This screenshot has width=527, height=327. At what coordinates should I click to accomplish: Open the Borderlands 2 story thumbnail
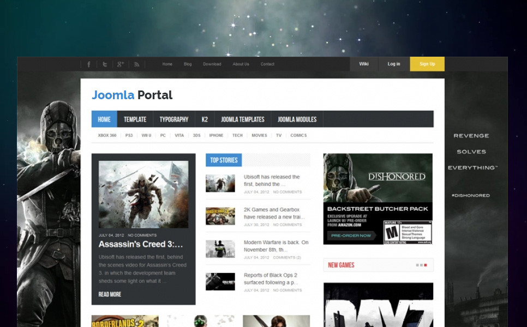220,216
